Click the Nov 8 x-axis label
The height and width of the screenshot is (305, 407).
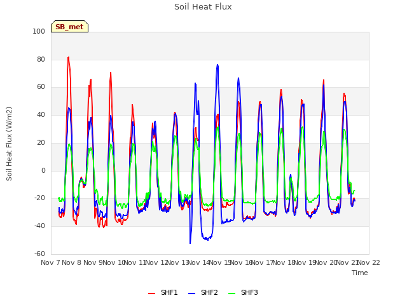click(x=72, y=262)
